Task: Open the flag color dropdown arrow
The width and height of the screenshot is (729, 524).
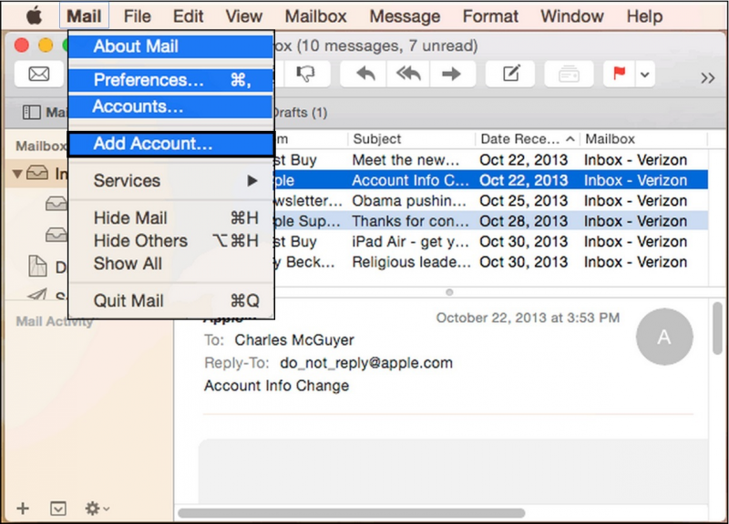Action: 645,75
